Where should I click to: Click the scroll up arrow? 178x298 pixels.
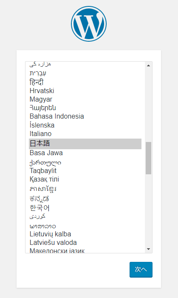coord(149,65)
